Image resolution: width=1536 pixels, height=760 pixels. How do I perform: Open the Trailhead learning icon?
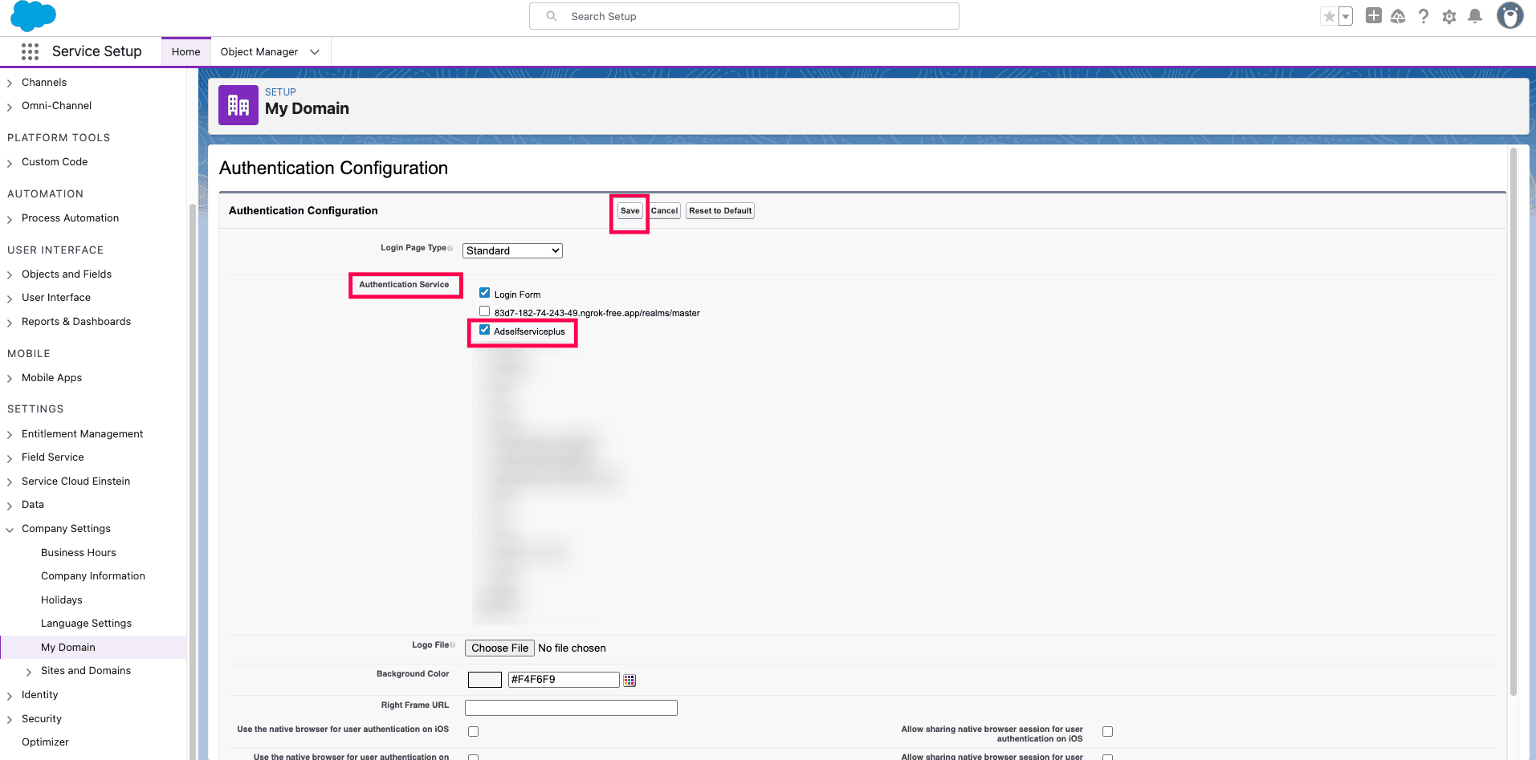pyautogui.click(x=1399, y=16)
